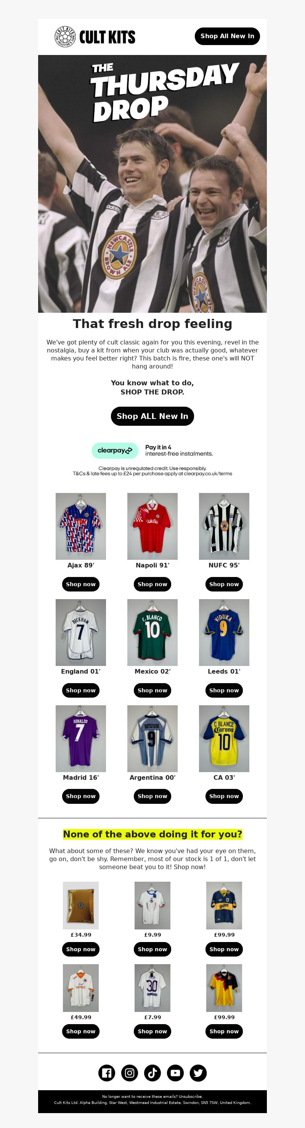
Task: Open the YouTube social icon
Action: [175, 1072]
